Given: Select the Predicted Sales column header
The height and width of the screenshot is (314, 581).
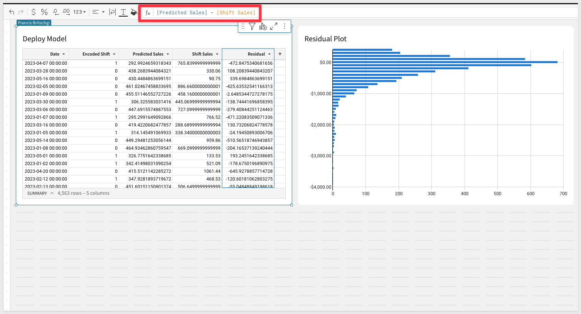Looking at the screenshot, I should [x=148, y=54].
